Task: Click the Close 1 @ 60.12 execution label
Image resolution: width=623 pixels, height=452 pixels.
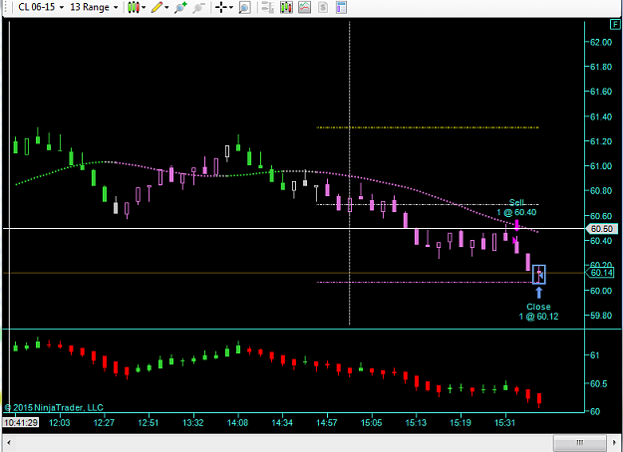Action: tap(538, 312)
